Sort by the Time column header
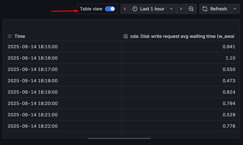 (x=20, y=36)
